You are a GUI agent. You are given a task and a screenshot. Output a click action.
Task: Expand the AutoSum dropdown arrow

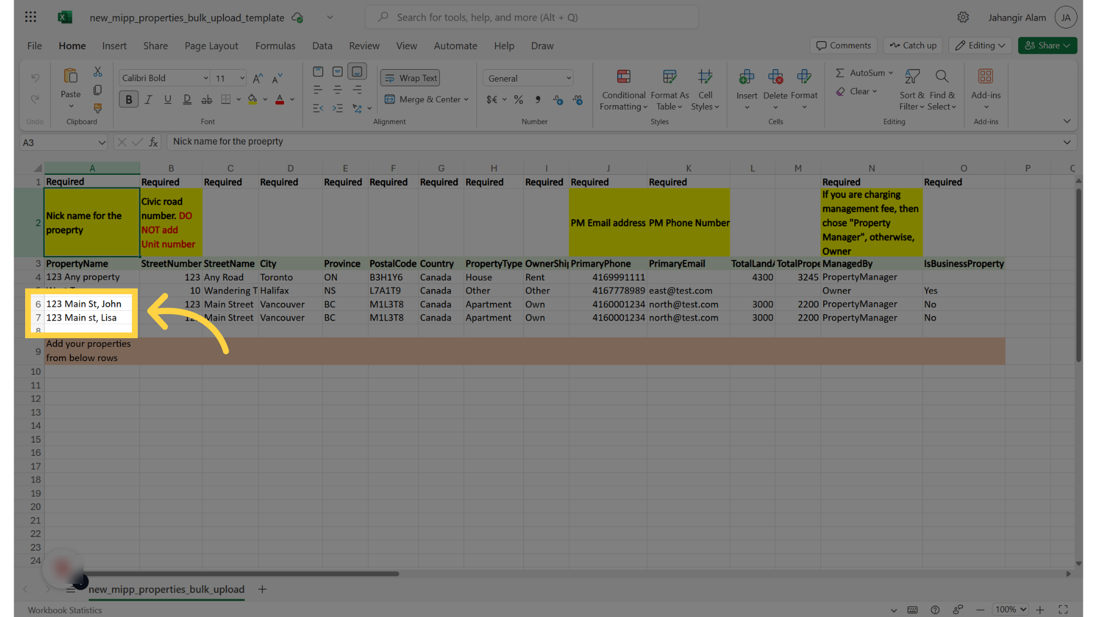coord(891,73)
